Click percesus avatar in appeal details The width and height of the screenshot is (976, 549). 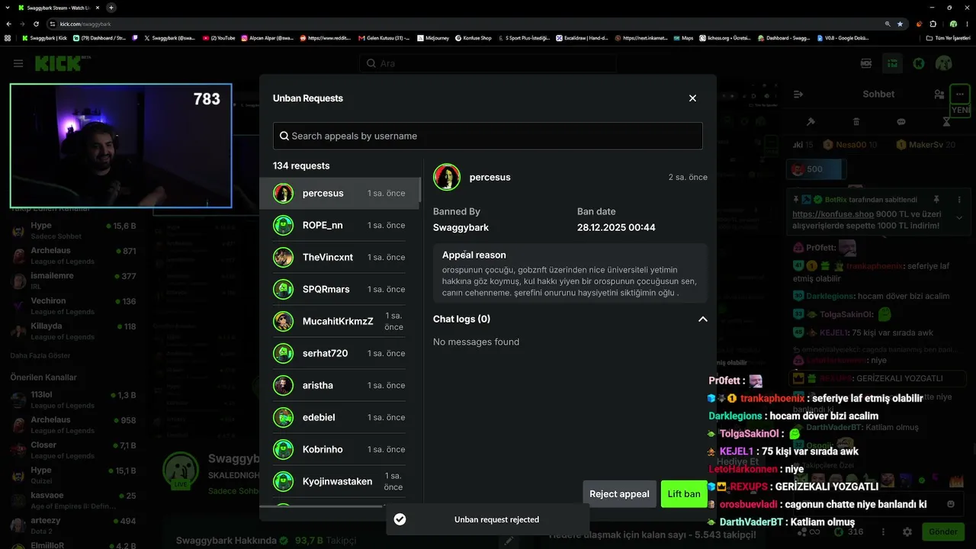click(x=447, y=177)
